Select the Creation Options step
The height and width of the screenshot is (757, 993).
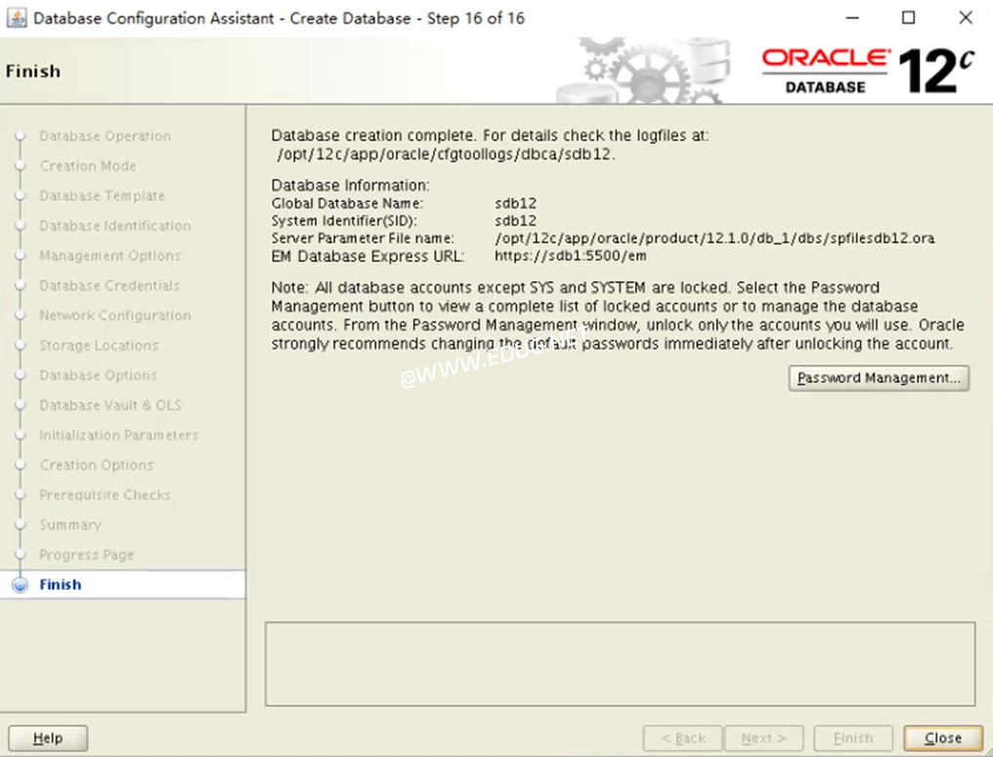(96, 465)
